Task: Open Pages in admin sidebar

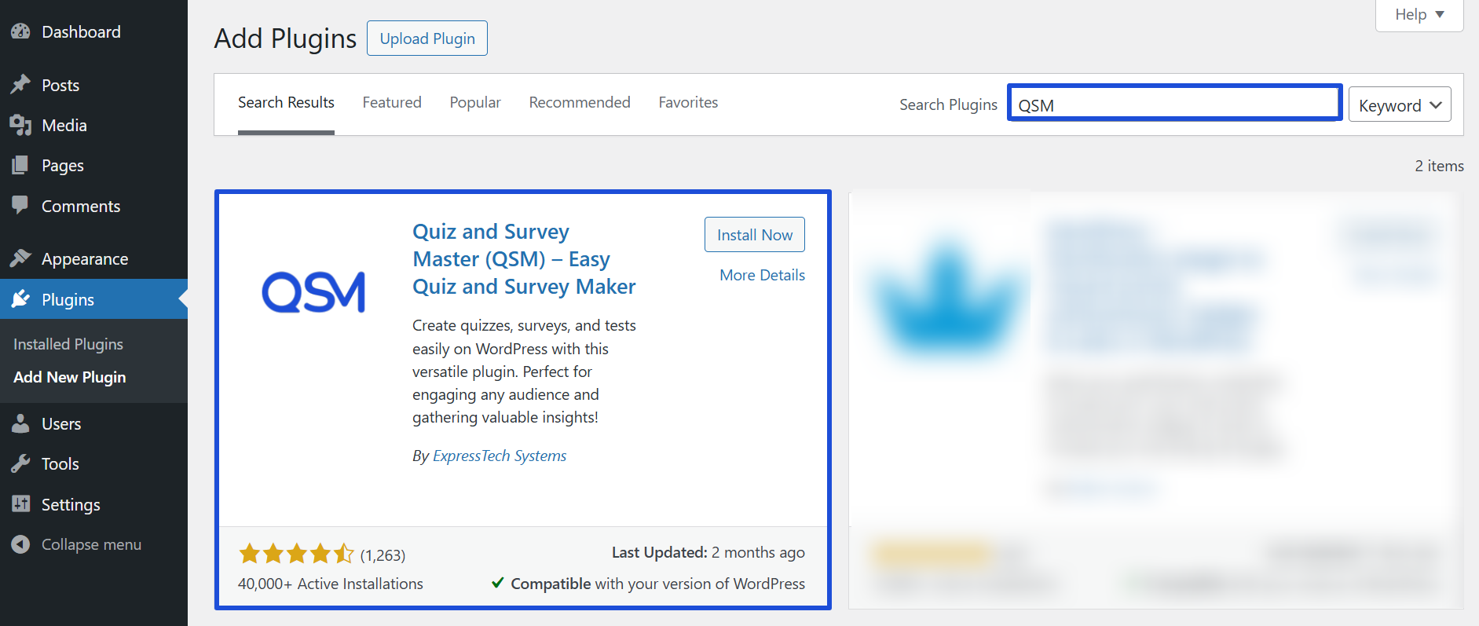Action: (x=93, y=165)
